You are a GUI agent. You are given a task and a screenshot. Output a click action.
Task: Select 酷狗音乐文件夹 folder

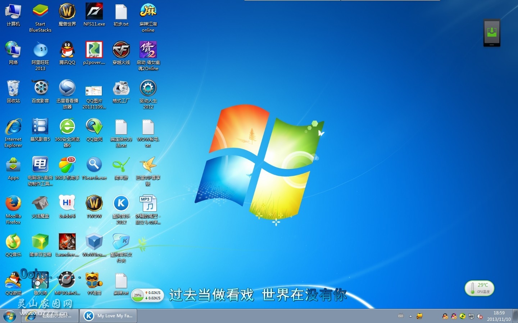(121, 248)
